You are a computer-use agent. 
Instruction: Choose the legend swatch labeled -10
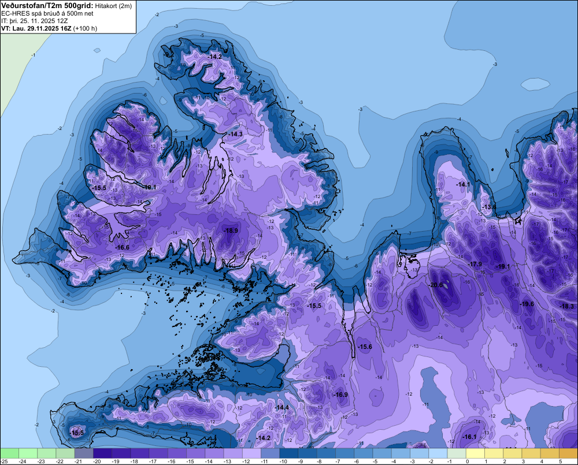tap(289, 453)
